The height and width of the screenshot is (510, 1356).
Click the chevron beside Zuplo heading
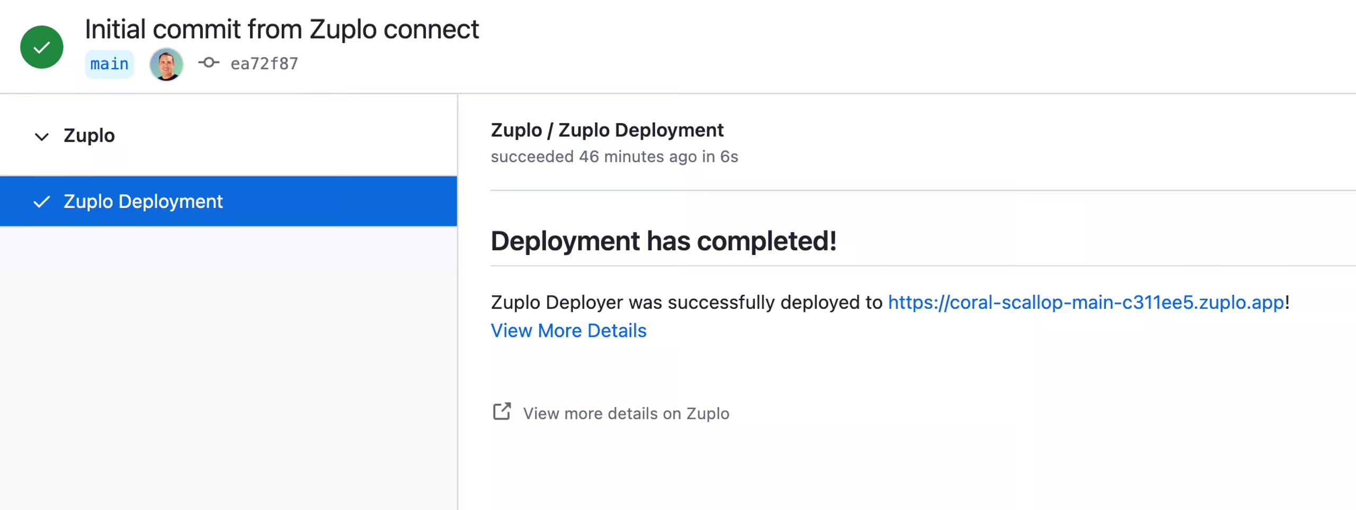[40, 136]
